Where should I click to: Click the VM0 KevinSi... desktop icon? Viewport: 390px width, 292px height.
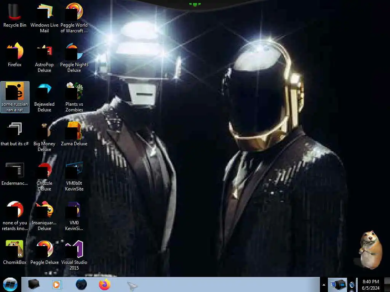[x=74, y=216]
